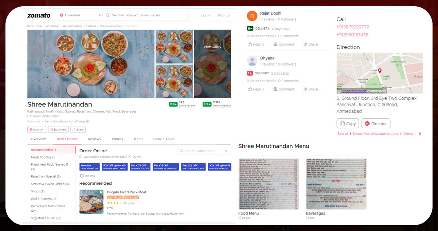Image resolution: width=438 pixels, height=231 pixels.
Task: Open the Book a Table tab
Action: coord(164,139)
